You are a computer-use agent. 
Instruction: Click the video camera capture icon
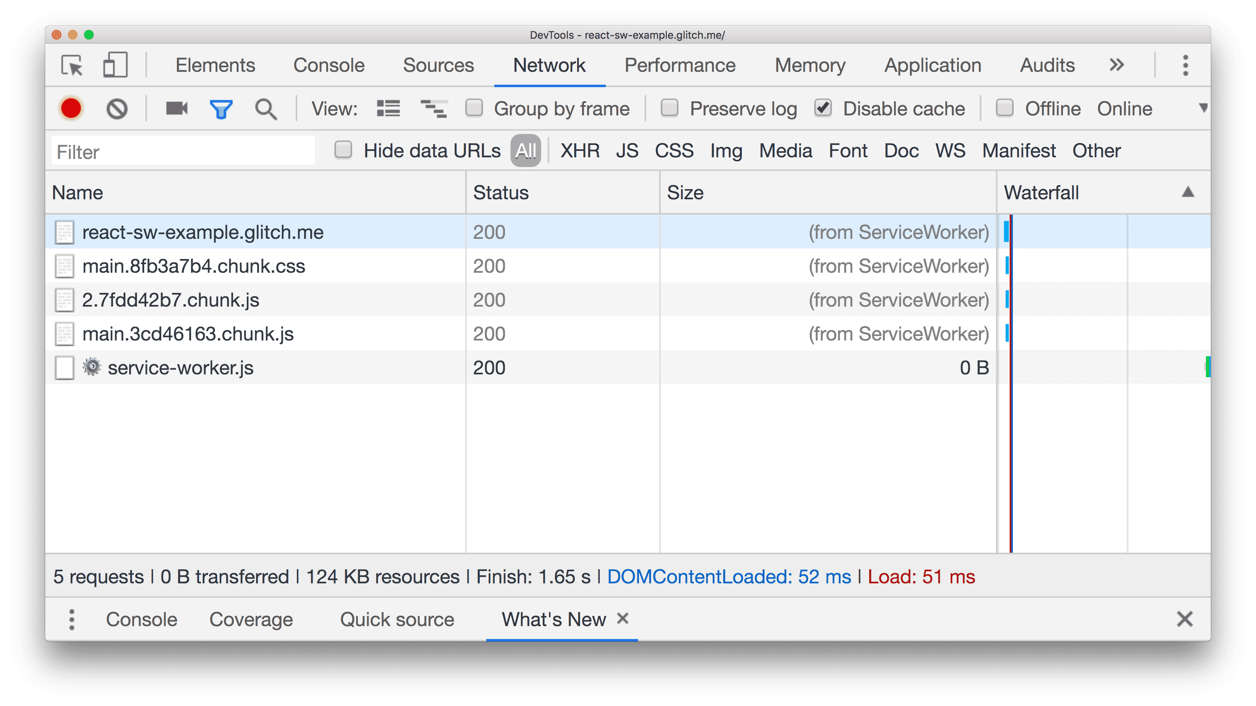178,109
